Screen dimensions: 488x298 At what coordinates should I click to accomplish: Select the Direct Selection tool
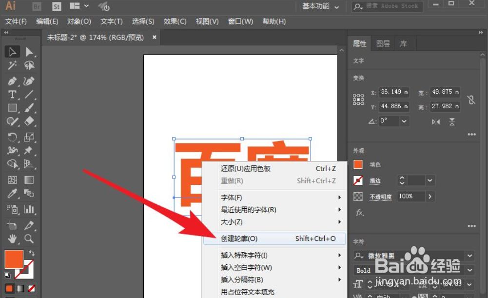click(29, 52)
